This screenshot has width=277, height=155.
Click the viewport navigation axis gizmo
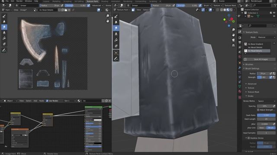coord(229,20)
